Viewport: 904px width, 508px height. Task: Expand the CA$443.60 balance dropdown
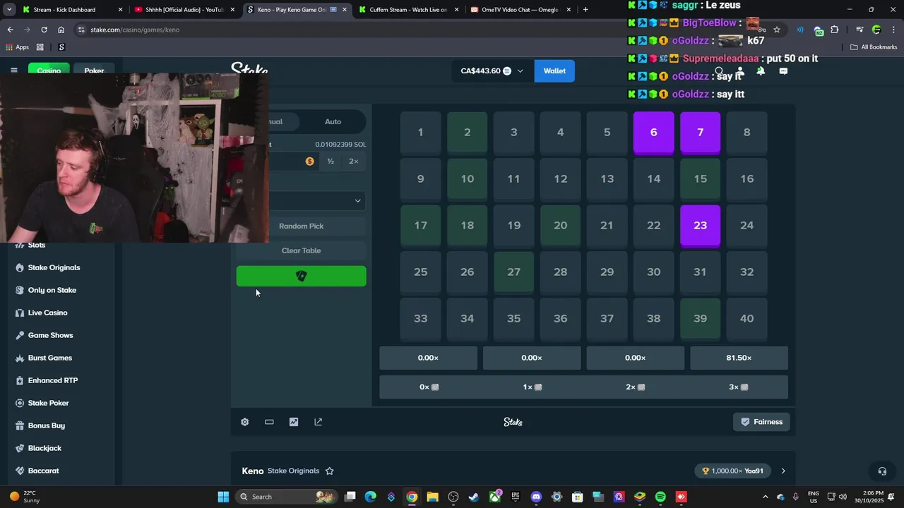pos(492,71)
